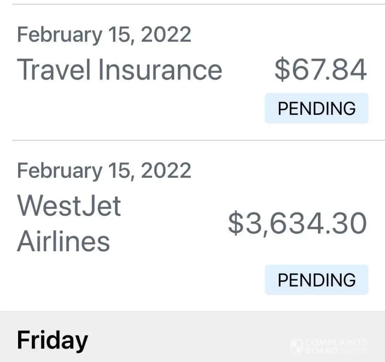
Task: Click the word "Airlines" in merchant name
Action: [x=63, y=241]
